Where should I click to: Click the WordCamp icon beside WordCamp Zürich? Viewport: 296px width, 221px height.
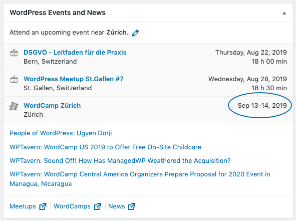(14, 106)
